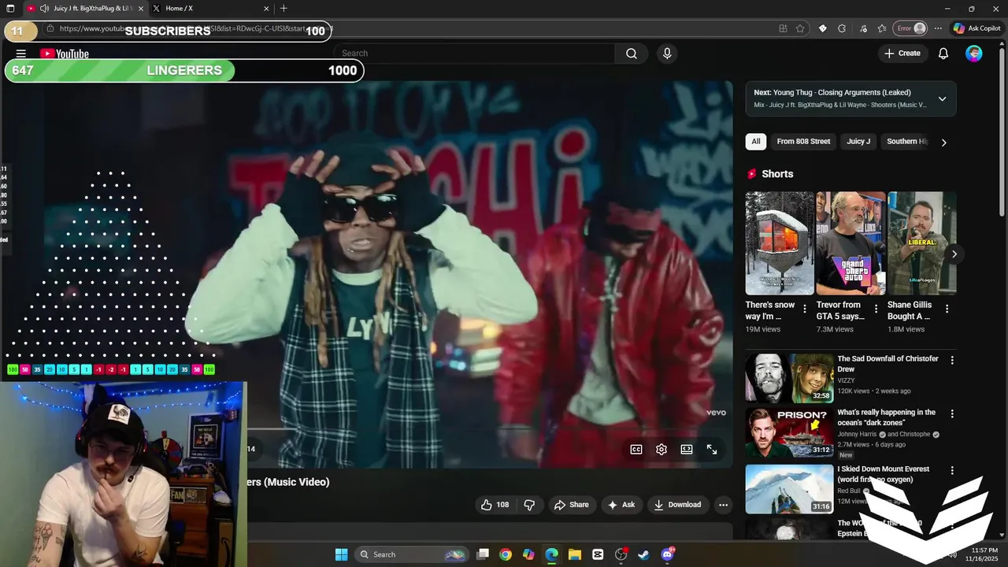Open The Sad Downfall of Christofer Drew

[789, 378]
